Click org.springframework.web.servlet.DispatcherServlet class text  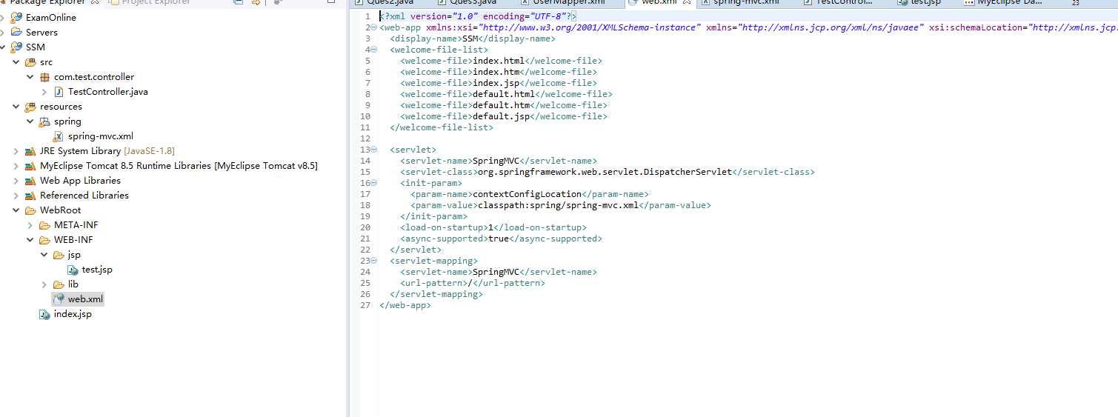coord(605,172)
